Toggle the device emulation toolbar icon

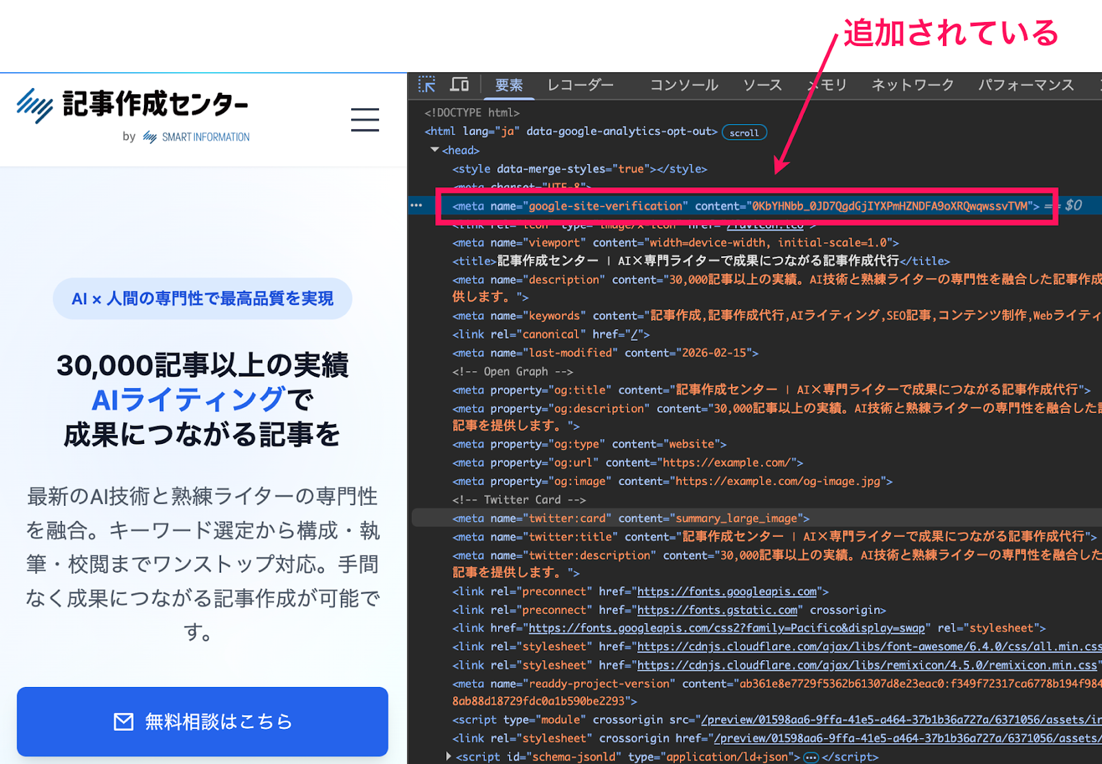click(459, 85)
